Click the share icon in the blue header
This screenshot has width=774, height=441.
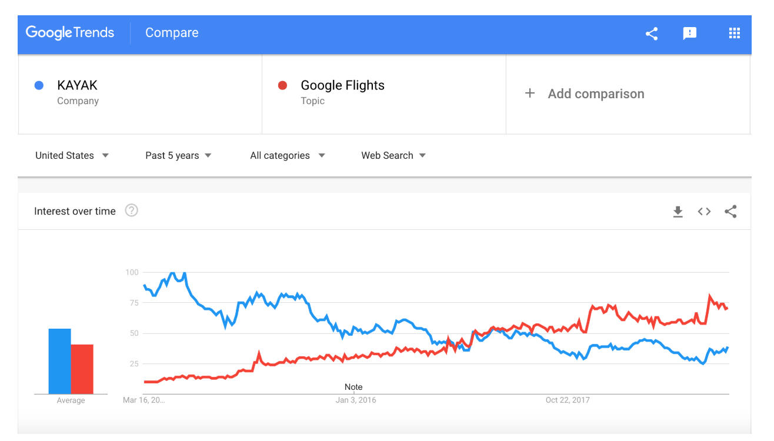pyautogui.click(x=651, y=34)
